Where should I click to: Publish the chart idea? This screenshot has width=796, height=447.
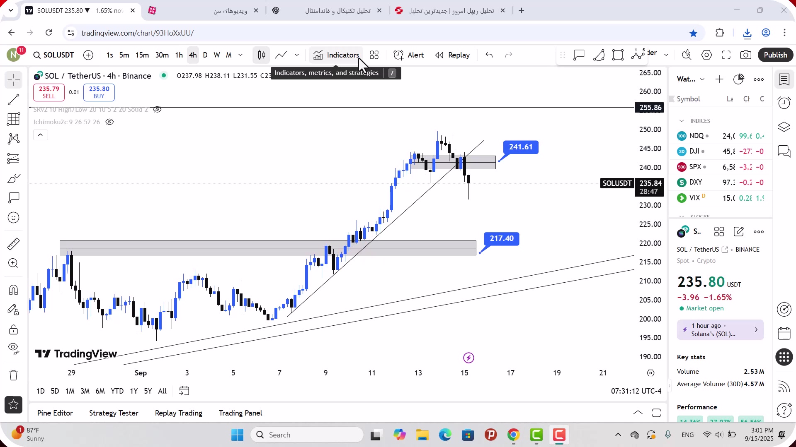[x=775, y=55]
